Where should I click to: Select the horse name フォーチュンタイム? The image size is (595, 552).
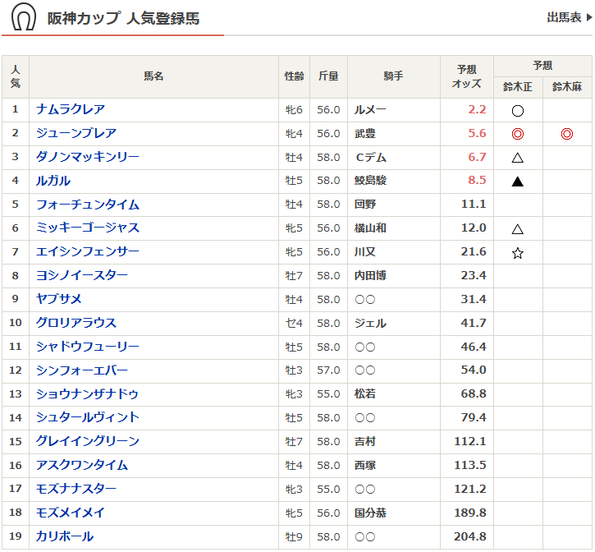coord(88,205)
